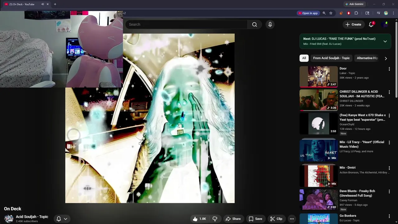Viewport: 398px width, 224px height.
Task: Open Lil Tracy Heart mix thumbnail
Action: [x=318, y=150]
